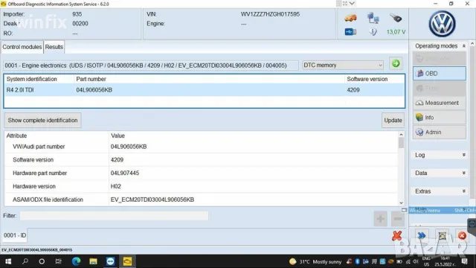Click the 13,07 V voltage reading
Viewport: 476px width, 268px height.
click(x=396, y=32)
